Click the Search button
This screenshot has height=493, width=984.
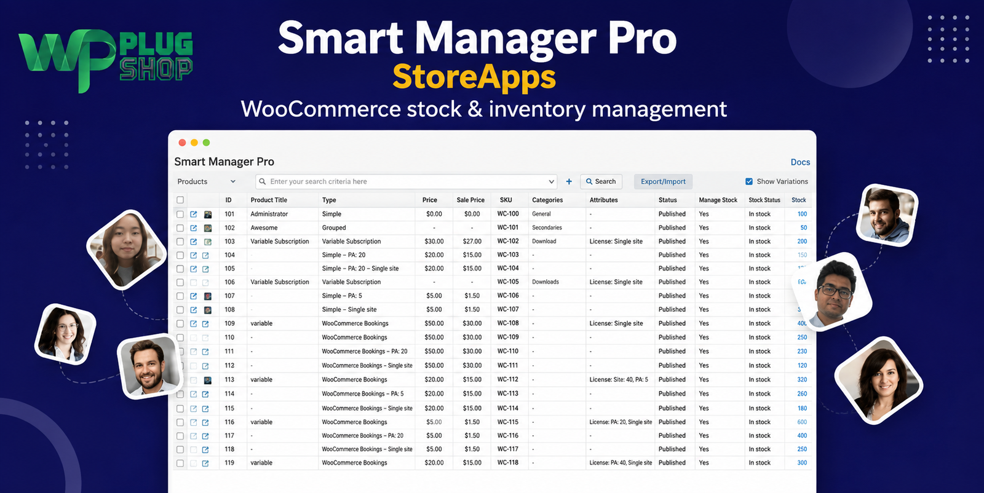coord(601,181)
